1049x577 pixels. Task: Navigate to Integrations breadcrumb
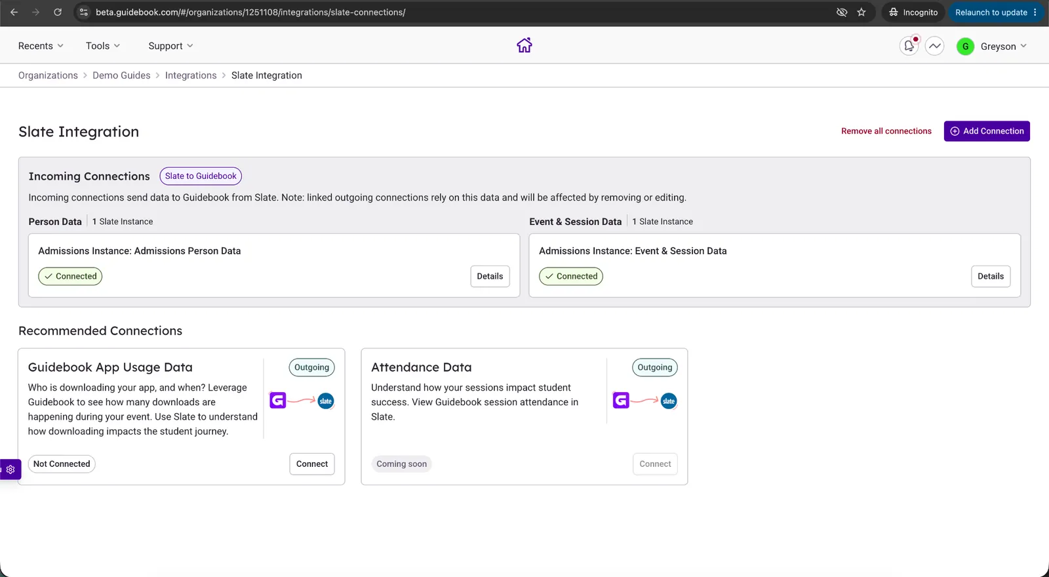(x=191, y=75)
